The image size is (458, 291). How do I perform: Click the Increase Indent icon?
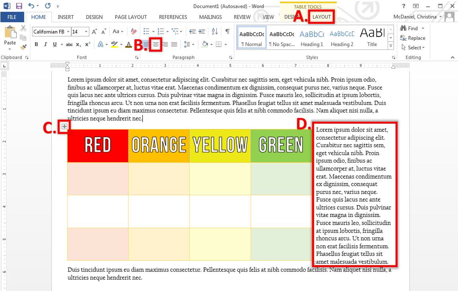[x=202, y=31]
